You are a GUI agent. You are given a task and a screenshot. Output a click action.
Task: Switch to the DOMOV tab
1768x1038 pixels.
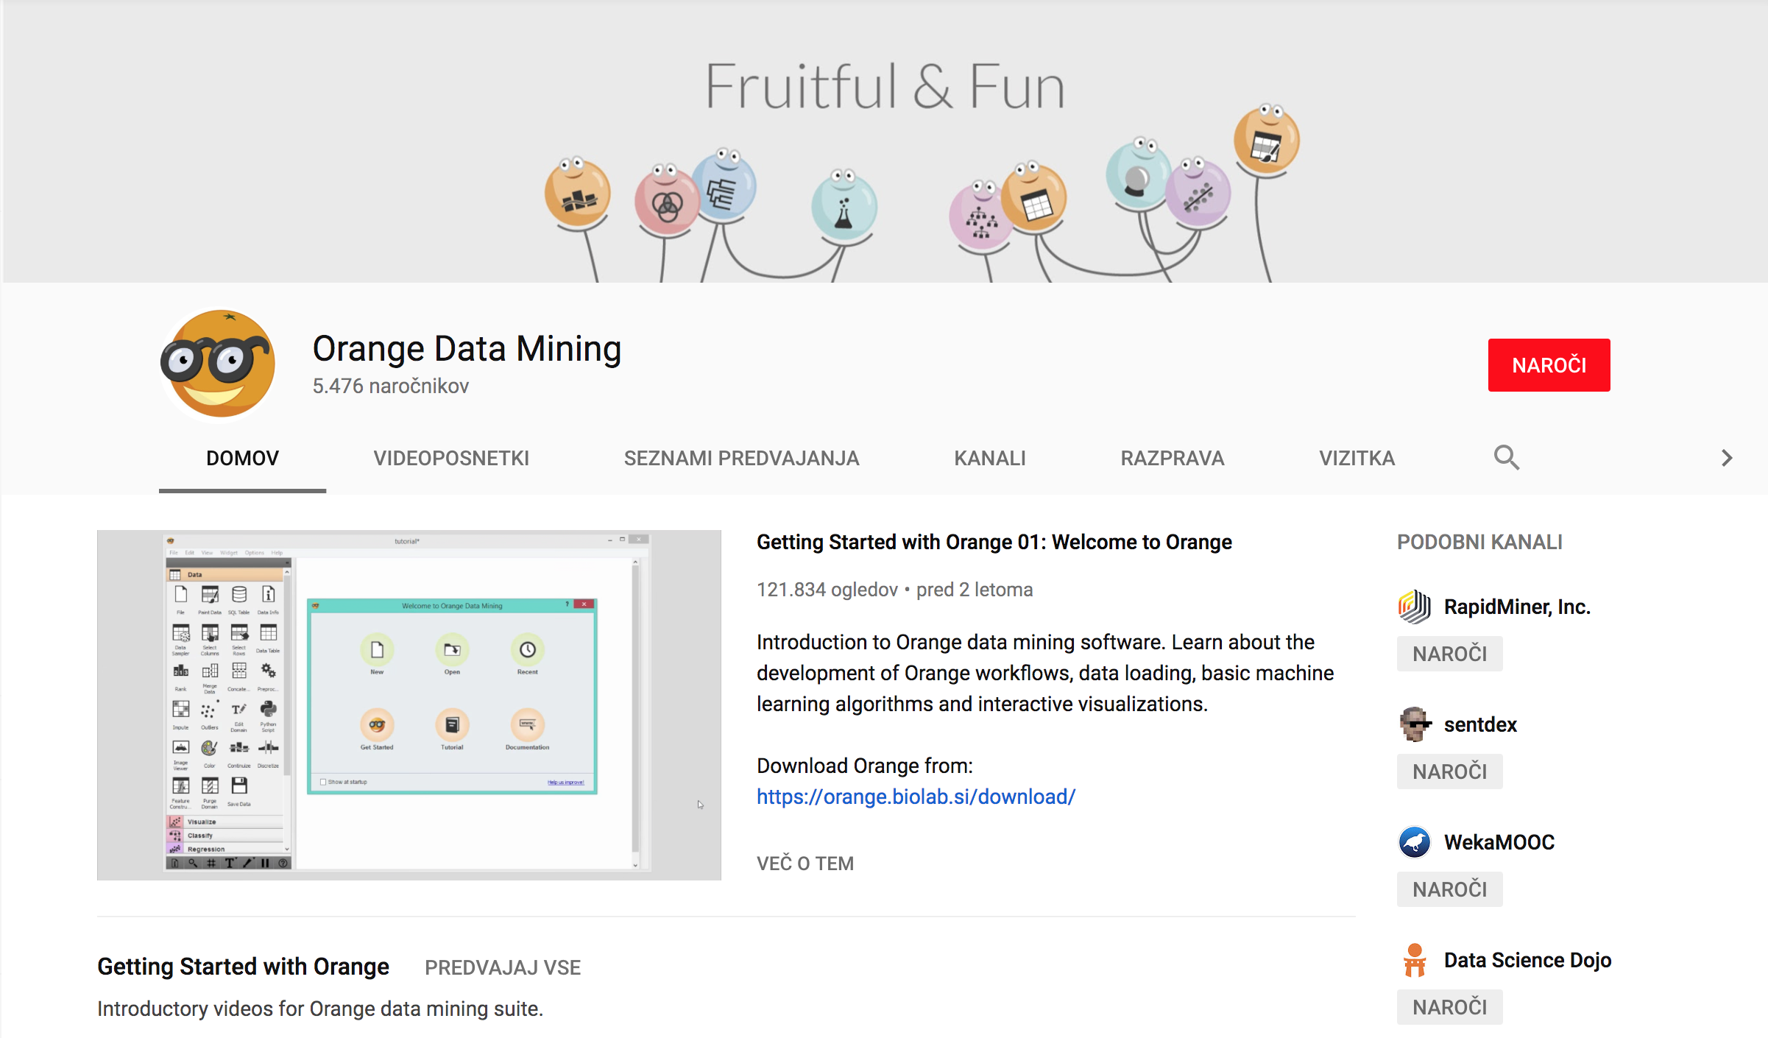242,458
